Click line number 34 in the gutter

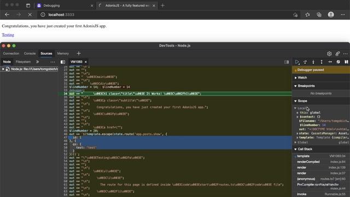(66, 94)
